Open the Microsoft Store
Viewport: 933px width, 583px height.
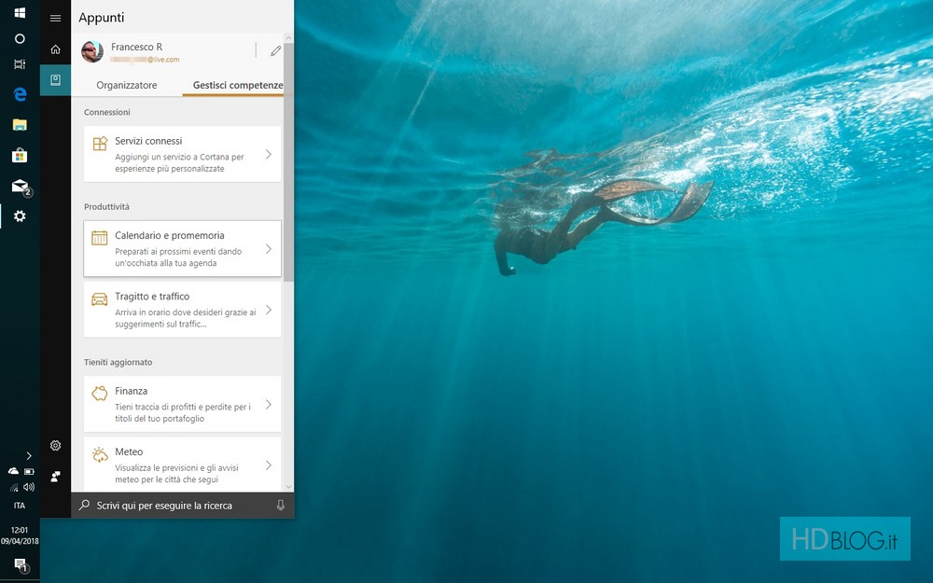[20, 155]
